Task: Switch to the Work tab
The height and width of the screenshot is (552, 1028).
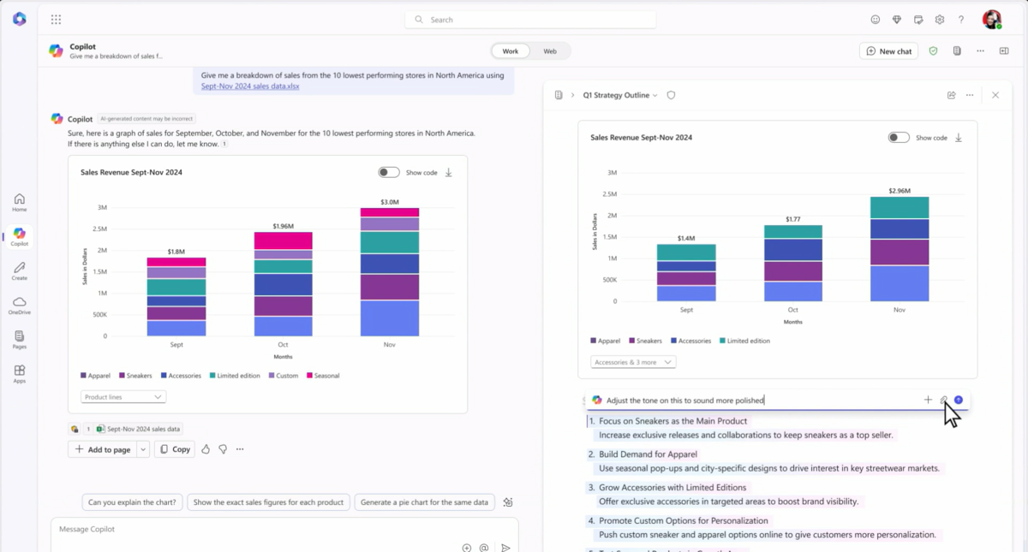Action: click(511, 51)
